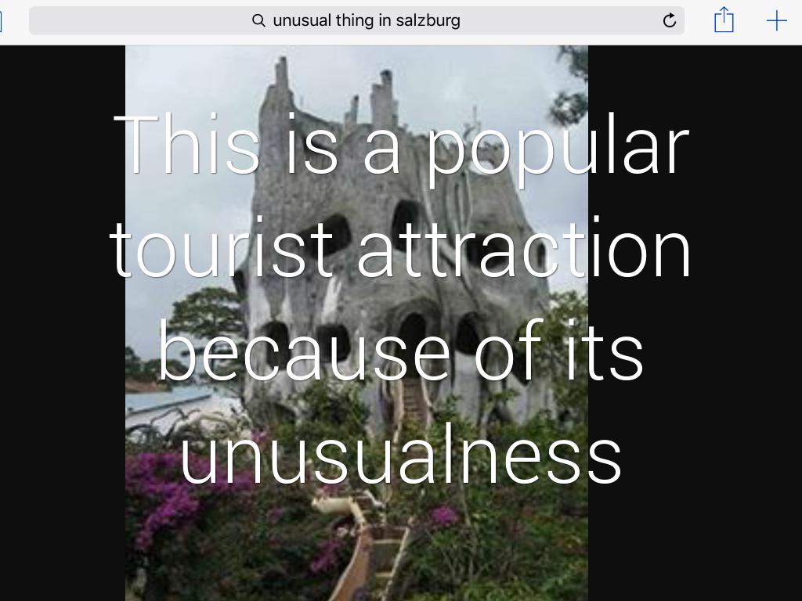This screenshot has width=802, height=601.
Task: Click the magnifier icon in the search bar
Action: point(258,20)
